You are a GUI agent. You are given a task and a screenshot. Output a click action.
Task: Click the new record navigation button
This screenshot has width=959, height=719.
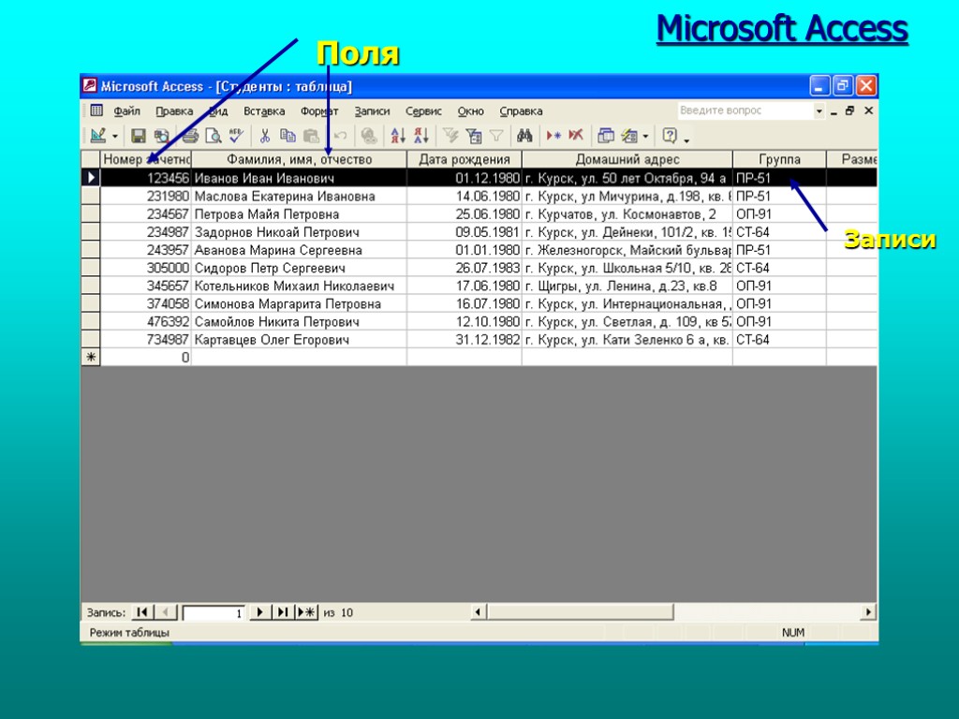pyautogui.click(x=306, y=612)
